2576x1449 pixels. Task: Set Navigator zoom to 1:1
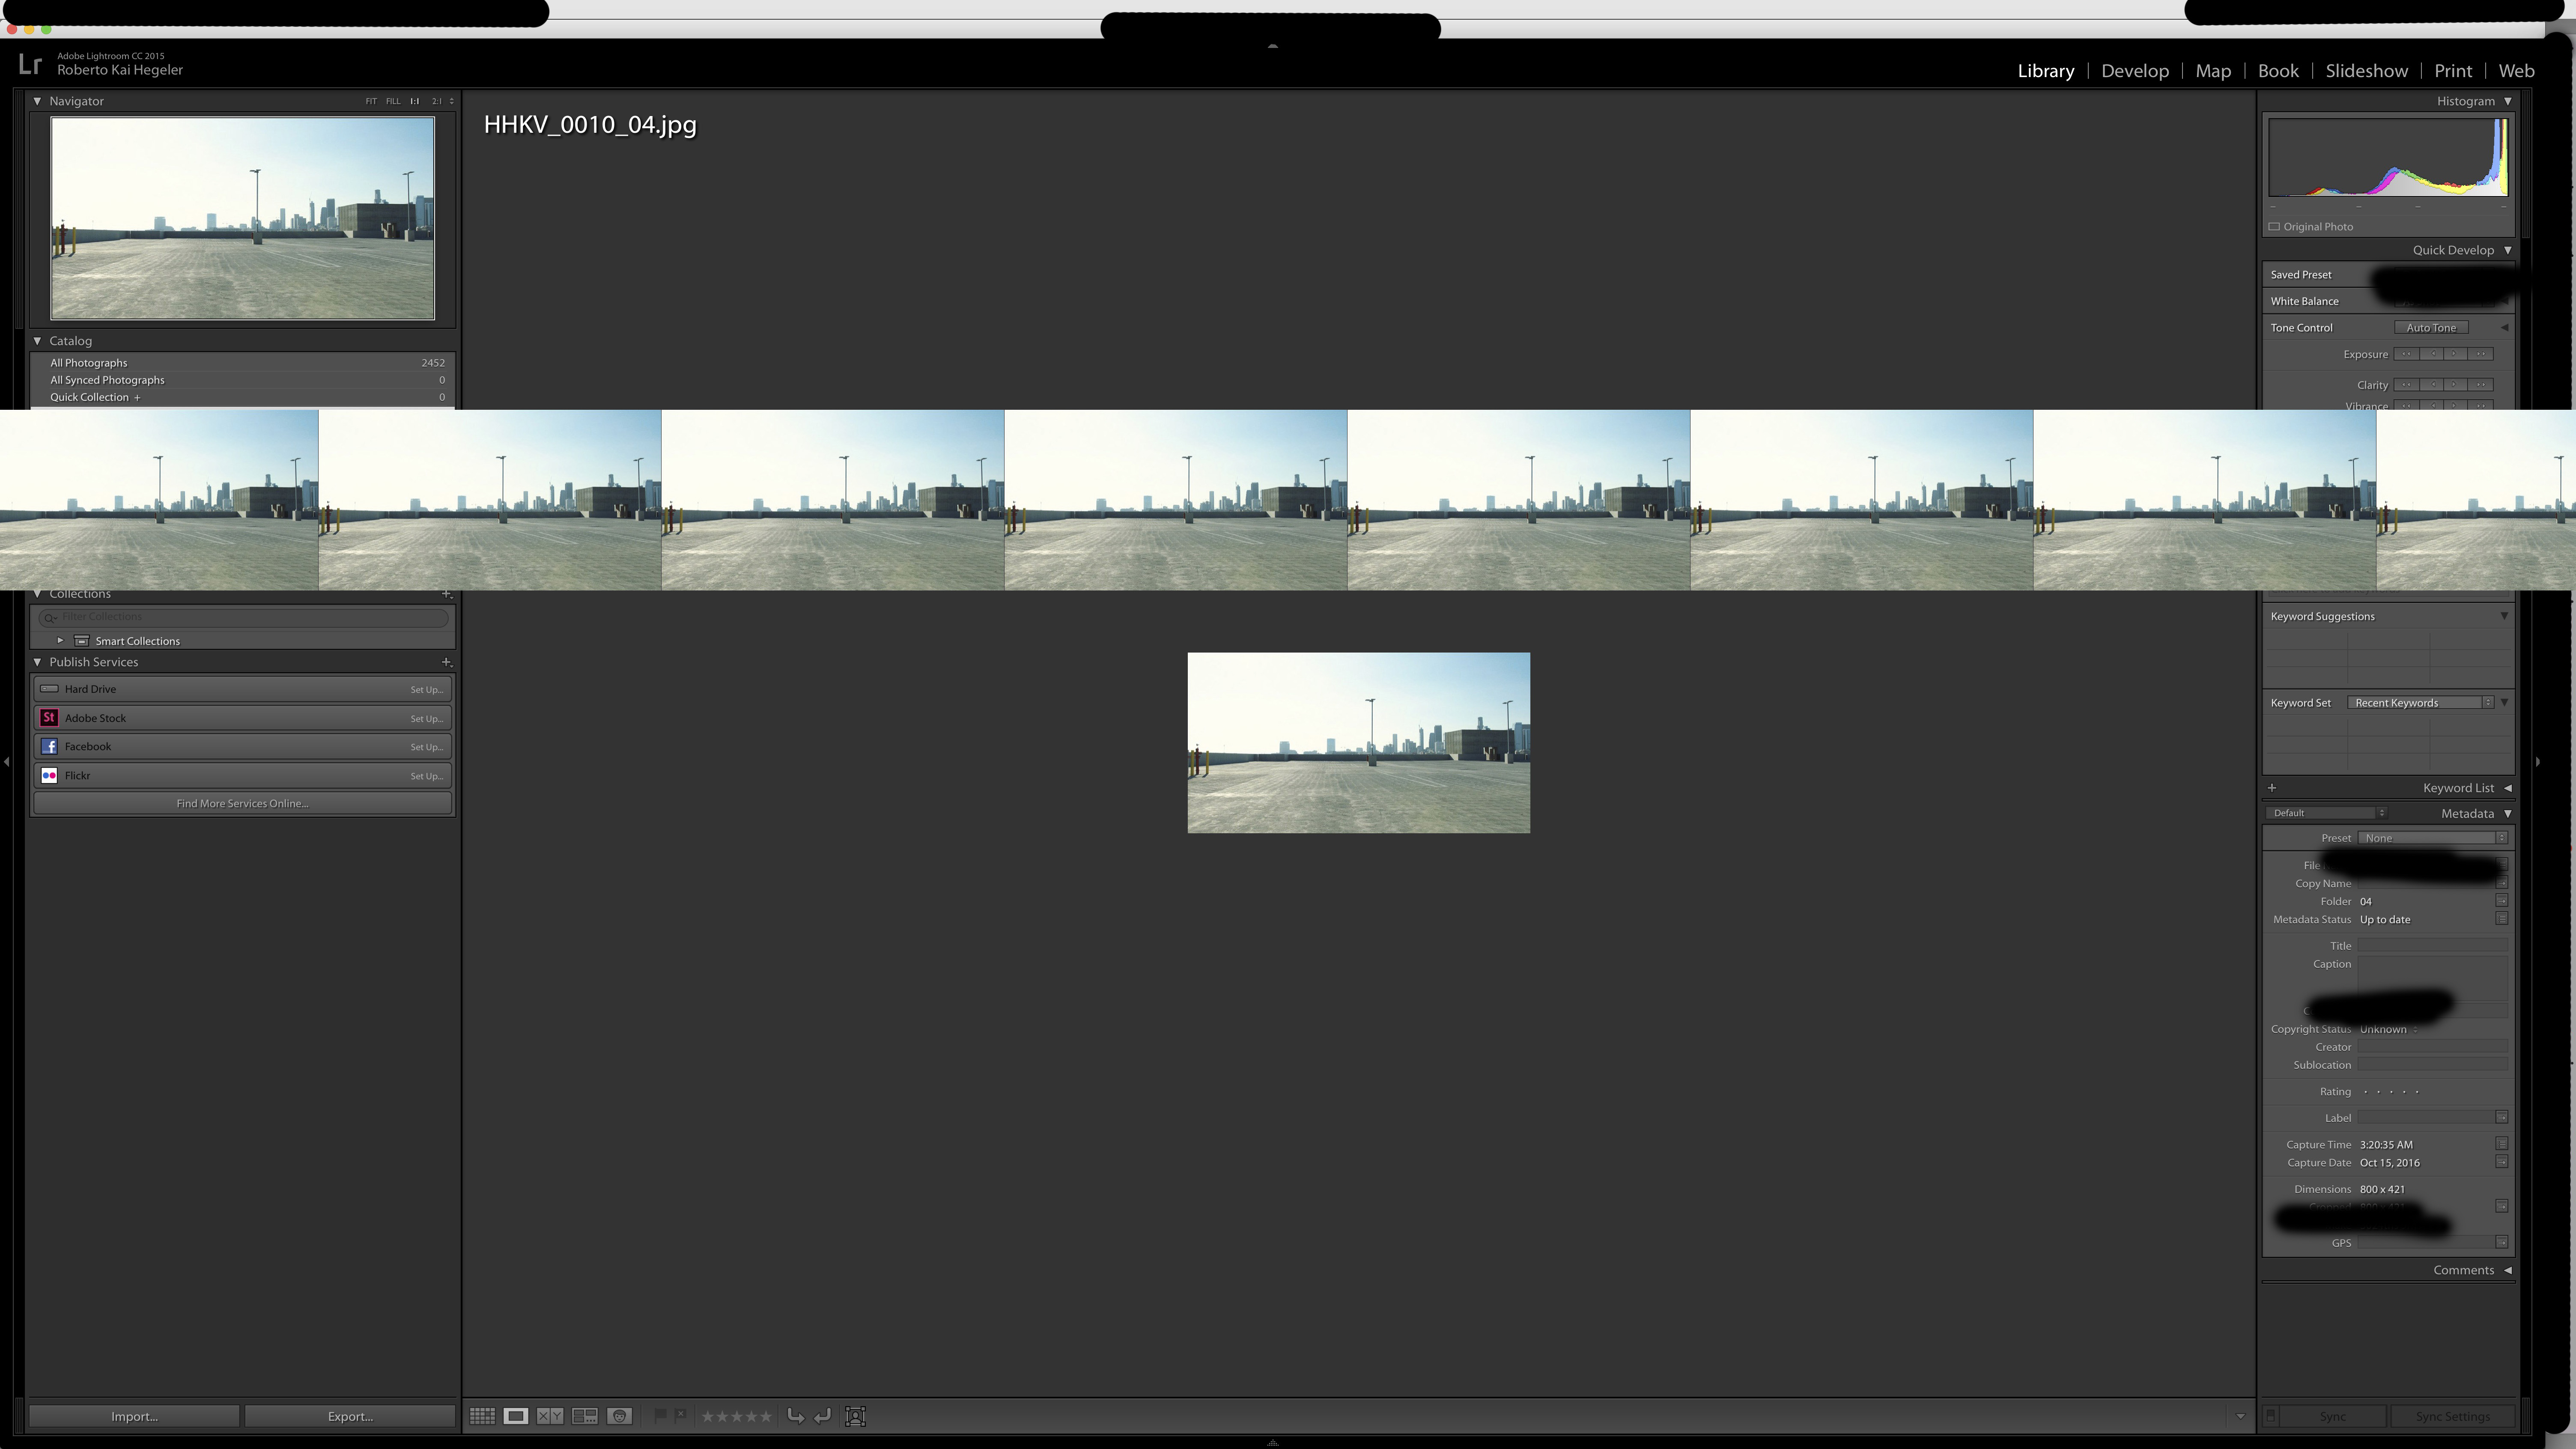coord(415,101)
